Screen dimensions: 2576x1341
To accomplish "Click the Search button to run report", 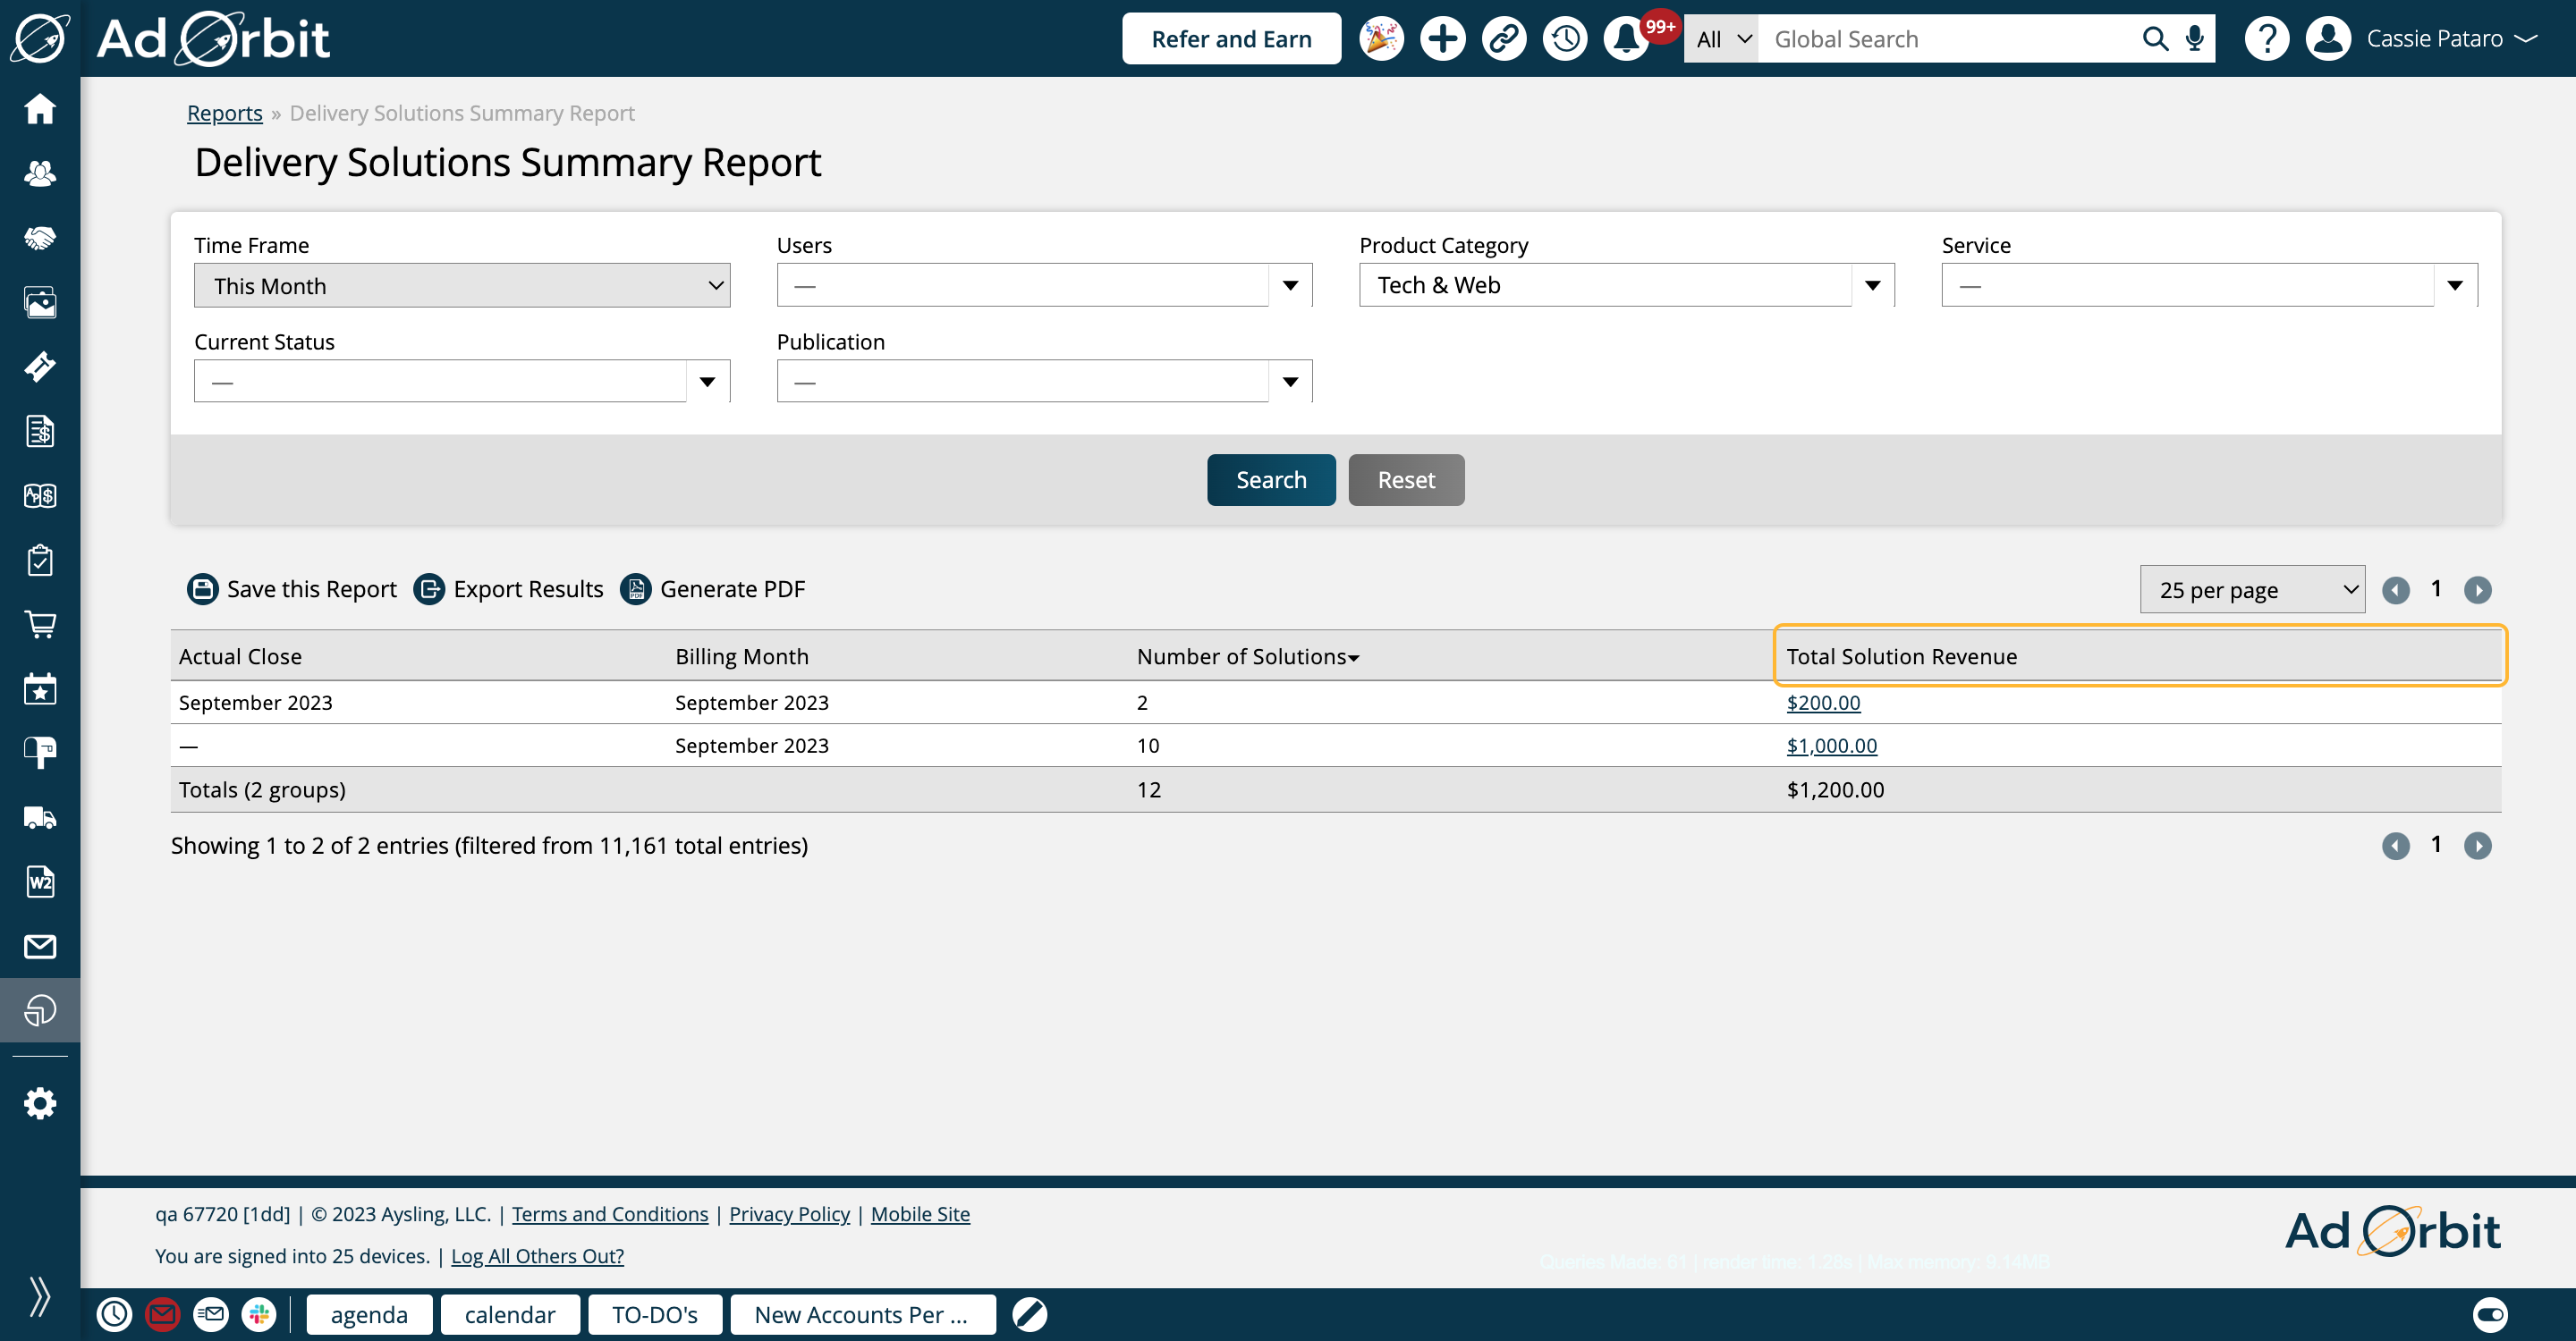I will (x=1271, y=478).
